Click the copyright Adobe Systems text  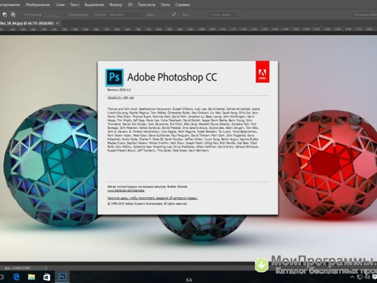(x=147, y=204)
